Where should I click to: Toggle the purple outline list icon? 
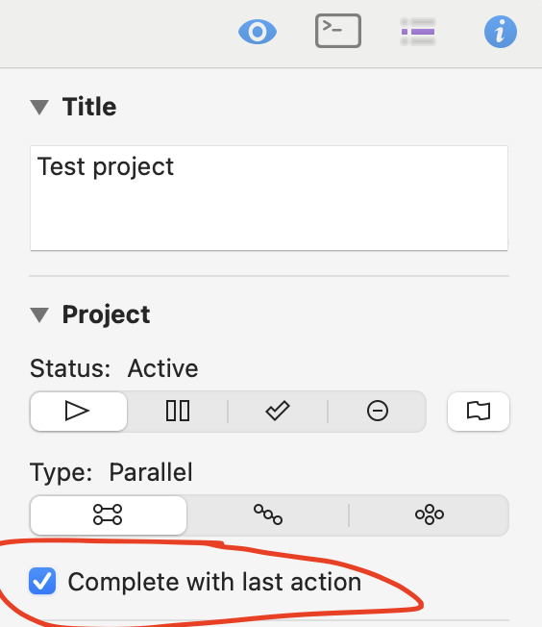pos(418,32)
